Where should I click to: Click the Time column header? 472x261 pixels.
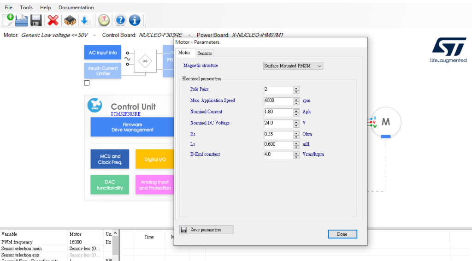pyautogui.click(x=149, y=237)
